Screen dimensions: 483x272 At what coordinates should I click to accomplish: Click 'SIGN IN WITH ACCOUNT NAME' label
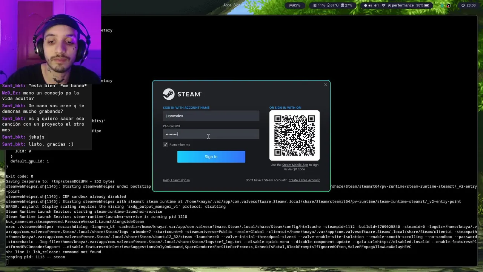click(x=186, y=108)
